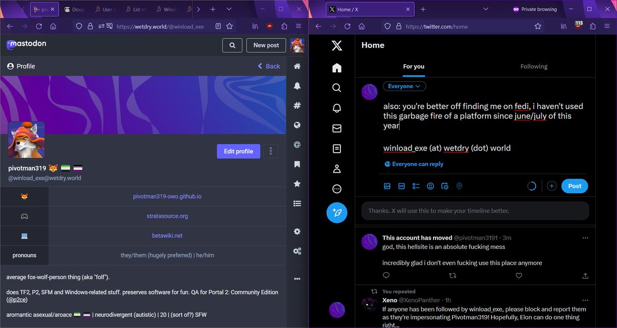The image size is (617, 328).
Task: Open Mastodon federated timeline globe icon
Action: (x=297, y=125)
